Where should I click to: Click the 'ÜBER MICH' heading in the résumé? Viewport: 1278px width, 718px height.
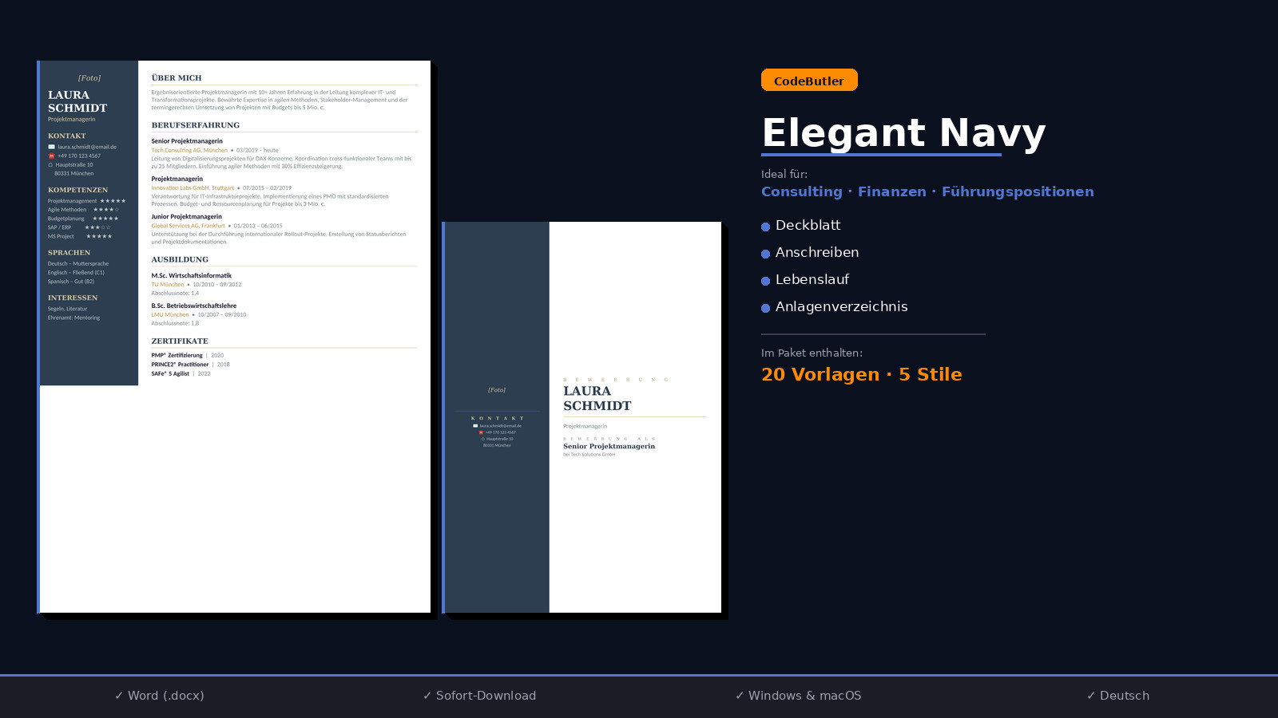pos(177,78)
